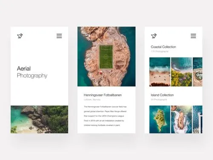Click the bird logo on the Aerial Photography screen
The height and width of the screenshot is (160, 213).
click(x=20, y=36)
